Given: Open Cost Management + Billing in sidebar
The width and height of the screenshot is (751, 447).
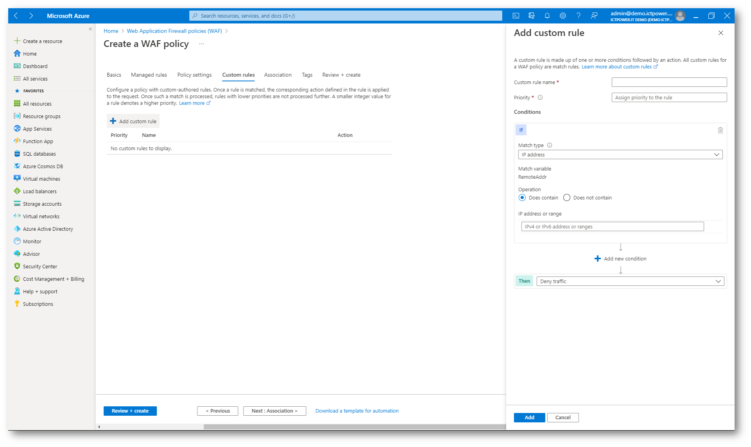Looking at the screenshot, I should (x=54, y=279).
